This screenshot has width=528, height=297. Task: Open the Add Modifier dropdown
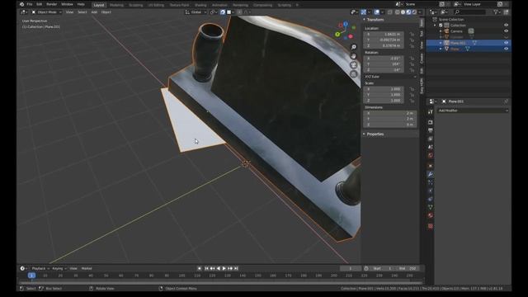point(473,111)
